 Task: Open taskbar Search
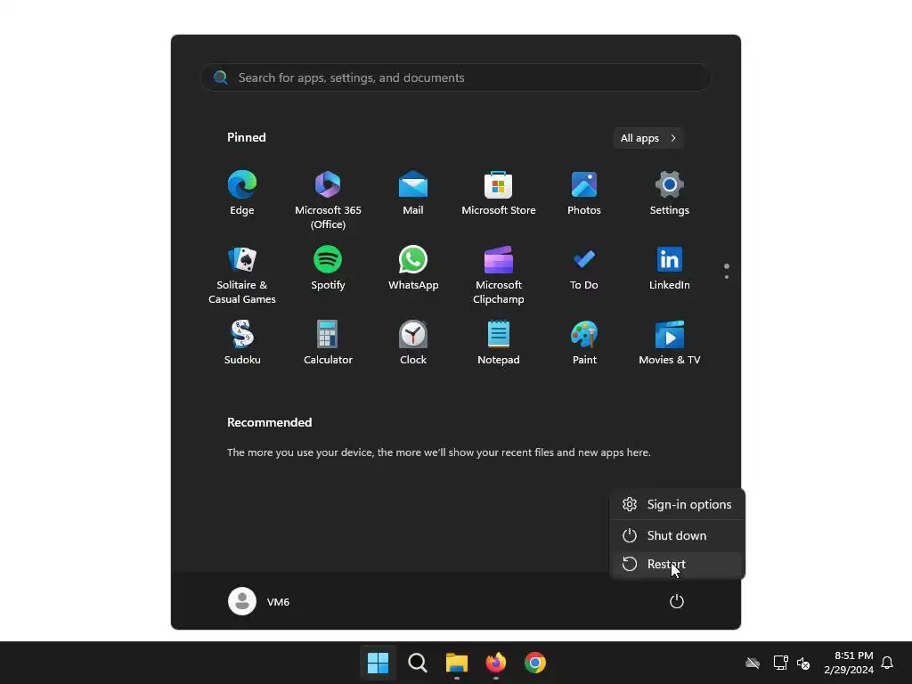click(417, 663)
